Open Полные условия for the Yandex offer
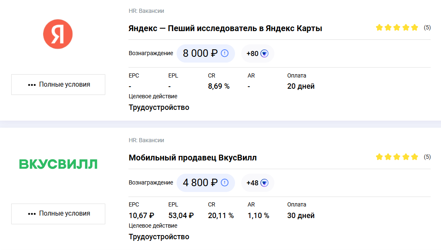The width and height of the screenshot is (441, 250). tap(58, 84)
